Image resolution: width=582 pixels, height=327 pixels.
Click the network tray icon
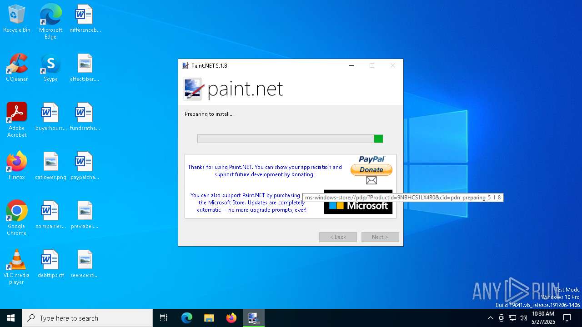coord(512,318)
